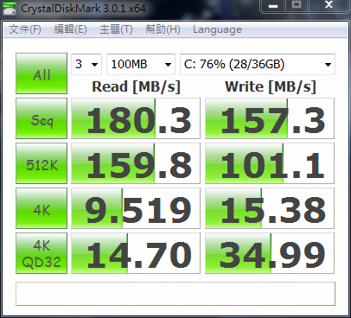The width and height of the screenshot is (351, 318).
Task: Select the 4K read result 9.519
Action: [x=136, y=208]
